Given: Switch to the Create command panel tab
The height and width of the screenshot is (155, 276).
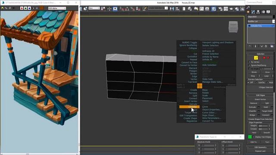Looking at the screenshot, I should coord(248,12).
